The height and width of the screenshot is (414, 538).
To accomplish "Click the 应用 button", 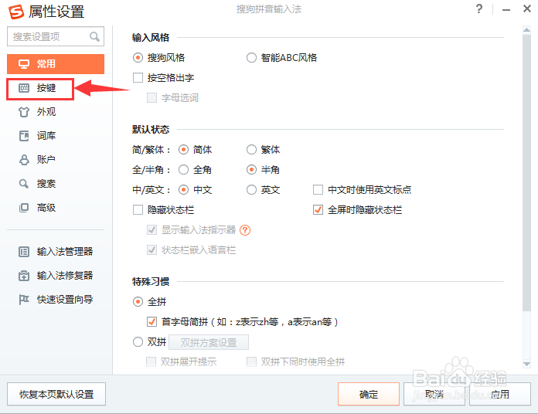I will (x=500, y=394).
